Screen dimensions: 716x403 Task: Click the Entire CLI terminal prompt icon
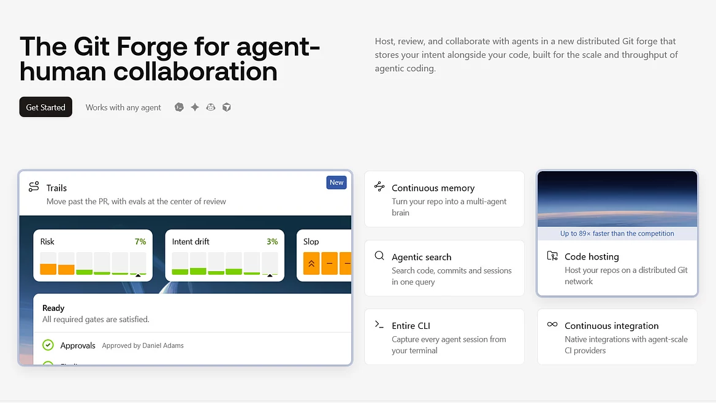tap(379, 324)
